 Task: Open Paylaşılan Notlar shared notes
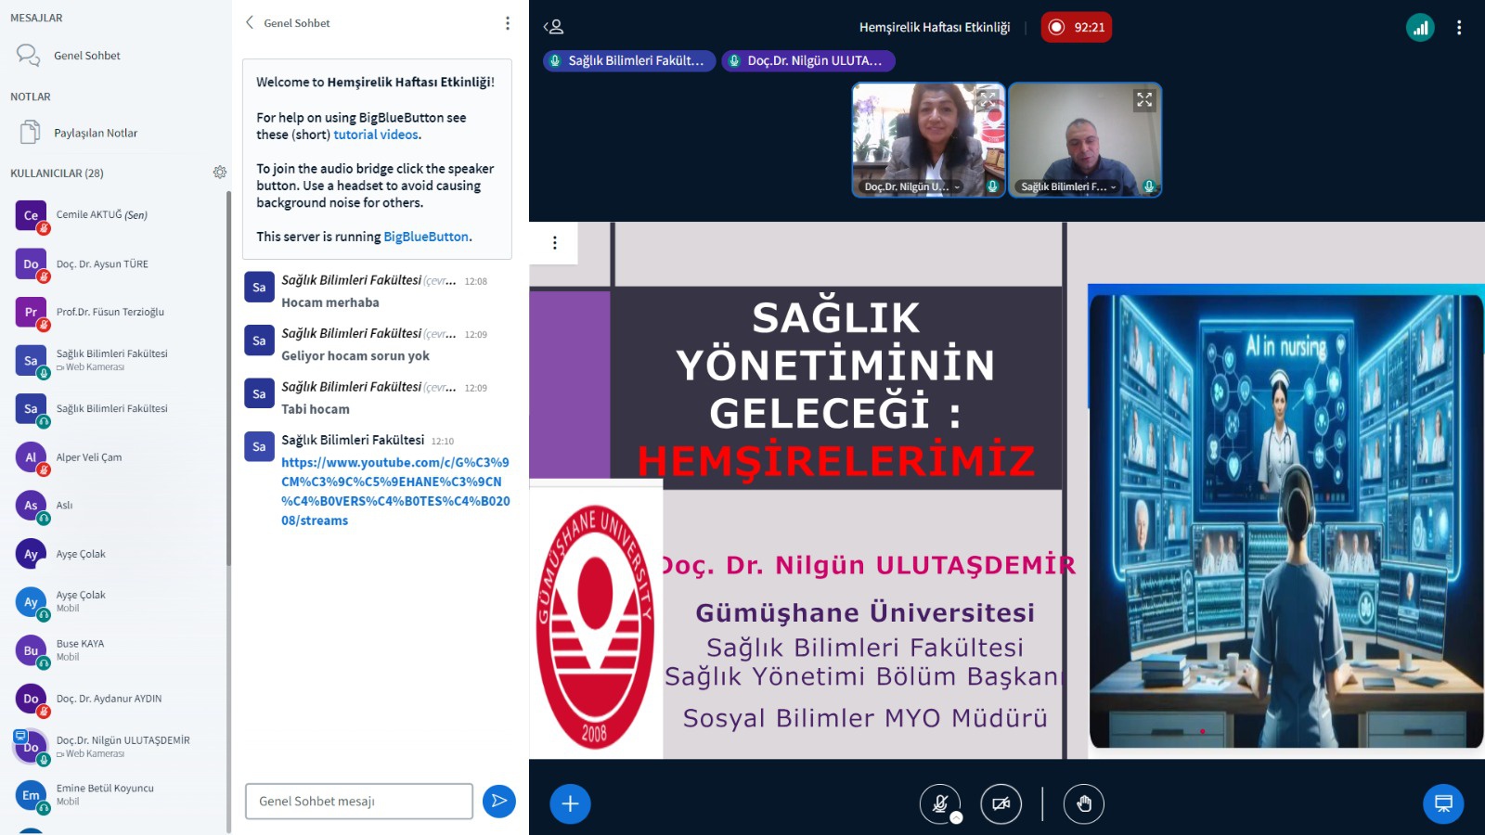(95, 133)
